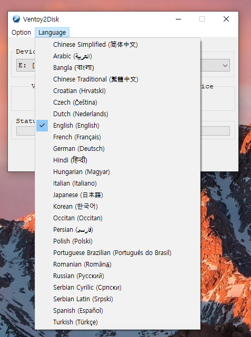Choose Serbian Latin (Srpski)
The image size is (251, 337).
pyautogui.click(x=118, y=299)
